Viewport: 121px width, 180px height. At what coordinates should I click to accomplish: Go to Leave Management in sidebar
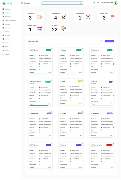click(10, 21)
